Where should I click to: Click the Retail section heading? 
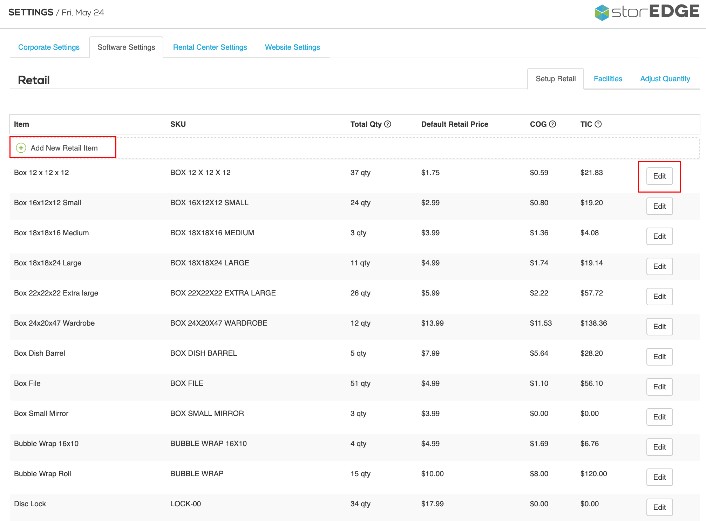click(34, 80)
